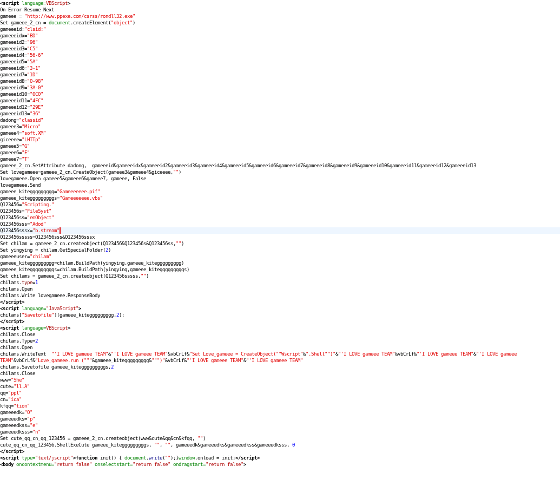
Task: Click the line gameee5="G"
Action: point(15,146)
